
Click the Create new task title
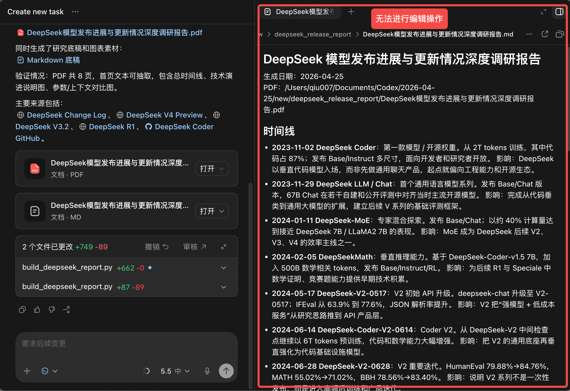35,12
